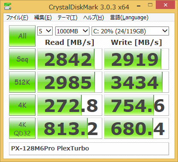Open the 言語(Language) menu
This screenshot has height=162, width=178.
coord(129,18)
